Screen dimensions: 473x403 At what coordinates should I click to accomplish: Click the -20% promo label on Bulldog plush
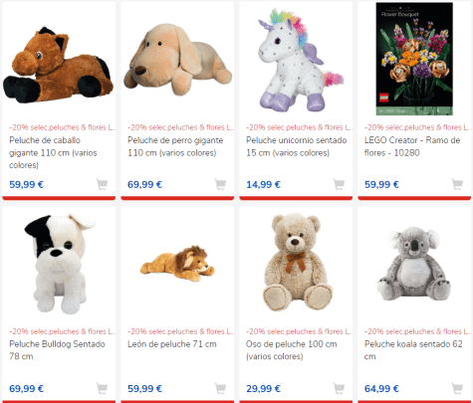pyautogui.click(x=63, y=331)
